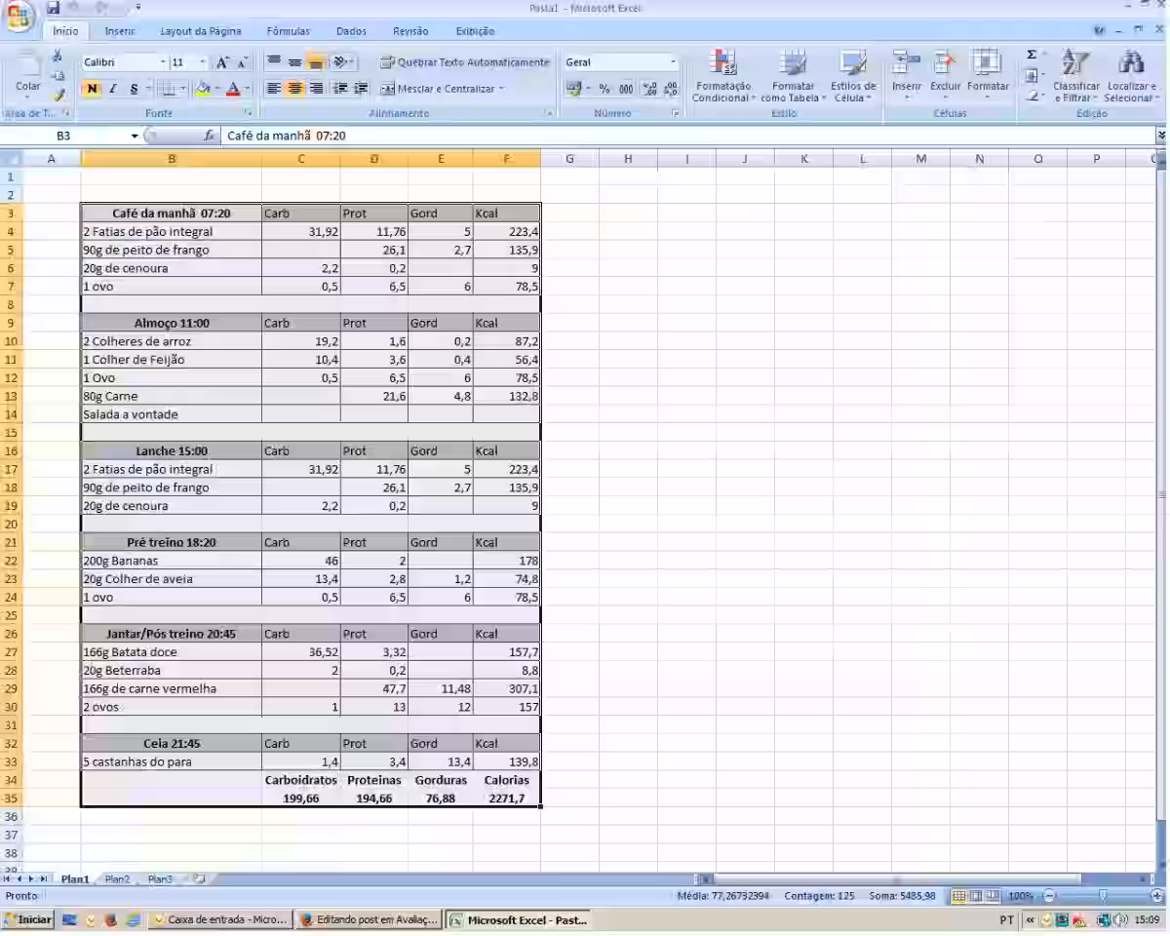This screenshot has width=1170, height=936.
Task: Delete cells using the Excluir button
Action: point(945,76)
